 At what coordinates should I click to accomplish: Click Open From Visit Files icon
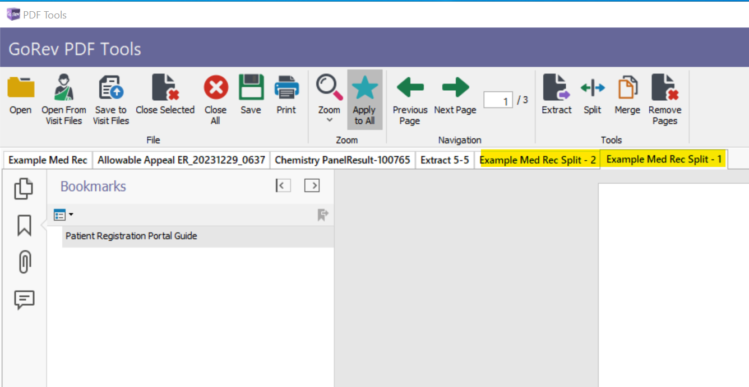pyautogui.click(x=63, y=88)
